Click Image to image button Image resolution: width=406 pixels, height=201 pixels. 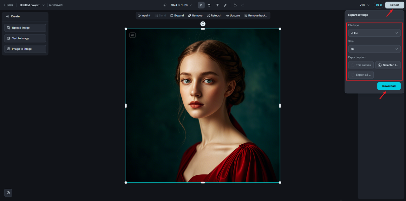(25, 49)
